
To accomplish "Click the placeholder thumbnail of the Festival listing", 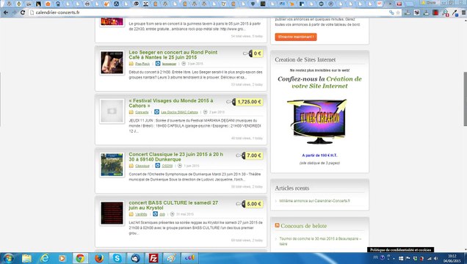I will pos(112,111).
